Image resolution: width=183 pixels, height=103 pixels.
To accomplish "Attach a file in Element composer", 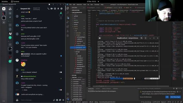I will coord(54,100).
